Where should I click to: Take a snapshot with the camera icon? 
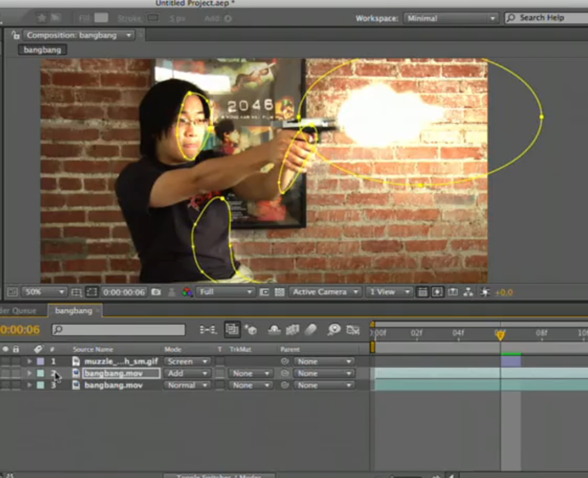coord(156,292)
